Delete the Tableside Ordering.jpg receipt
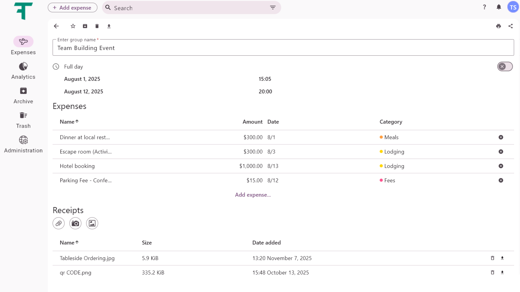The height and width of the screenshot is (292, 520). tap(492, 258)
